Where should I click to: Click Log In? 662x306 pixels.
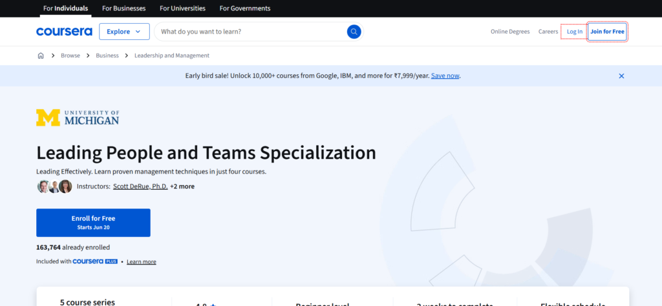click(574, 32)
